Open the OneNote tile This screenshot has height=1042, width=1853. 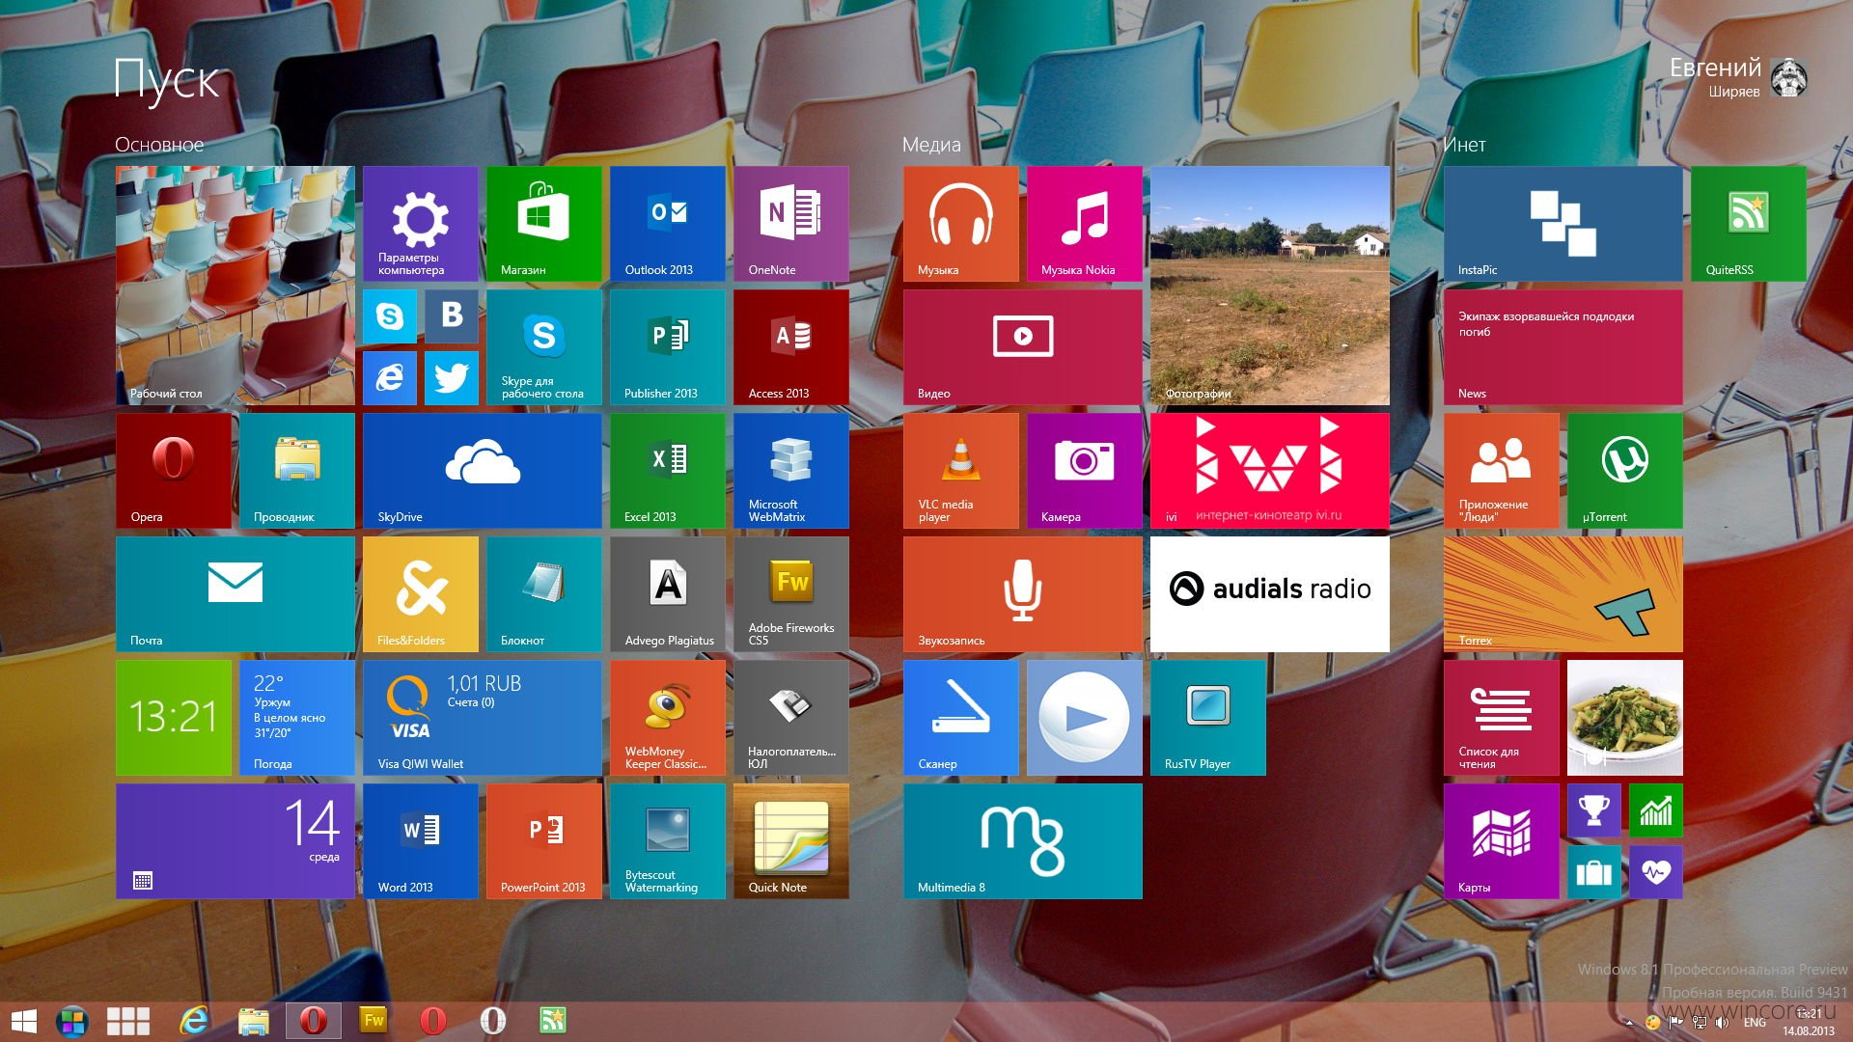(x=790, y=224)
